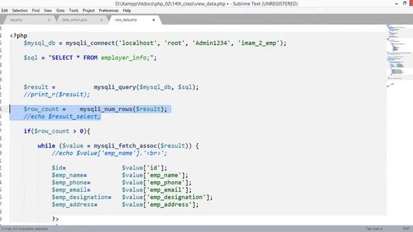Click the $emp_designation= variable

[x=81, y=197]
